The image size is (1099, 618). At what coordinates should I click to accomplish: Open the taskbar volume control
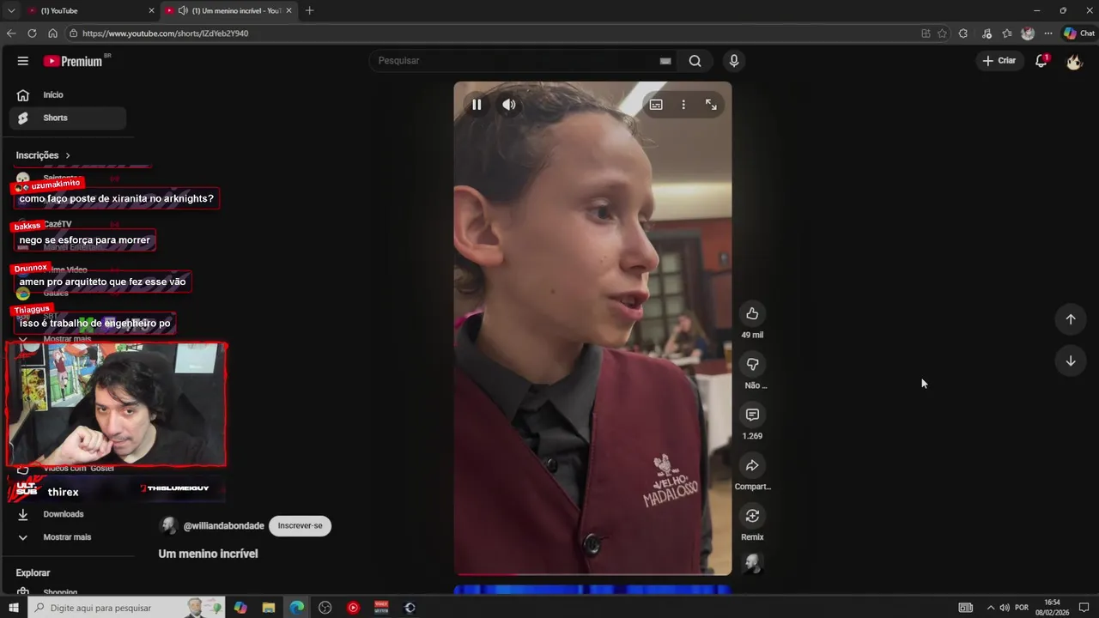pyautogui.click(x=1005, y=608)
